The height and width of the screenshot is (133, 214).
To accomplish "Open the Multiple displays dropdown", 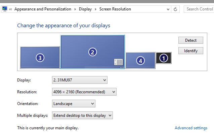I will point(82,115).
